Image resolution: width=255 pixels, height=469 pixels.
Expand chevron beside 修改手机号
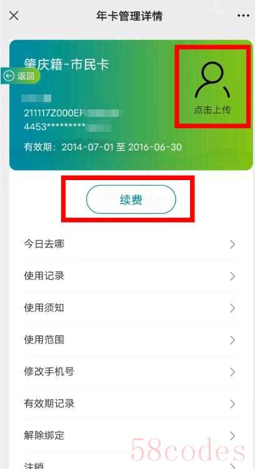coord(232,372)
